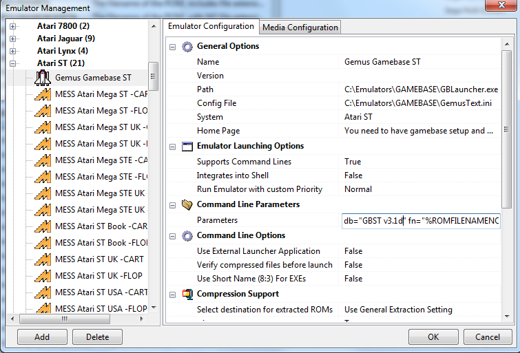Click the General Options gear icon

click(x=187, y=46)
